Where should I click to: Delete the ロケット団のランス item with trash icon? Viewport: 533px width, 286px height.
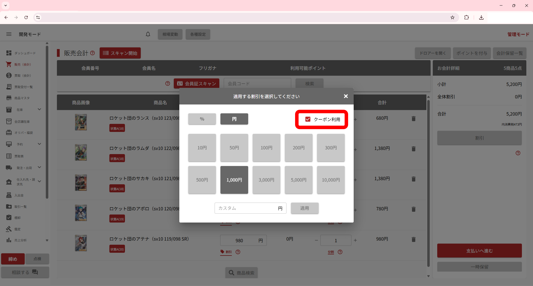point(413,119)
